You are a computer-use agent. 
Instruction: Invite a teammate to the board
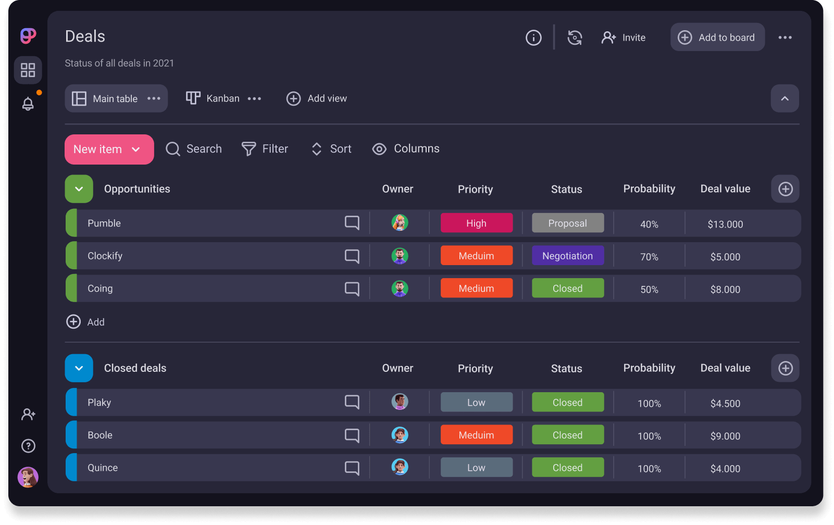pos(624,37)
